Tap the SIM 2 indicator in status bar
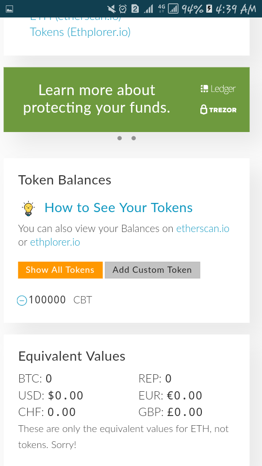The height and width of the screenshot is (466, 262). point(135,9)
